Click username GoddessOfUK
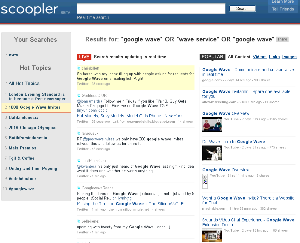This screenshot has height=243, width=300. pos(94,95)
